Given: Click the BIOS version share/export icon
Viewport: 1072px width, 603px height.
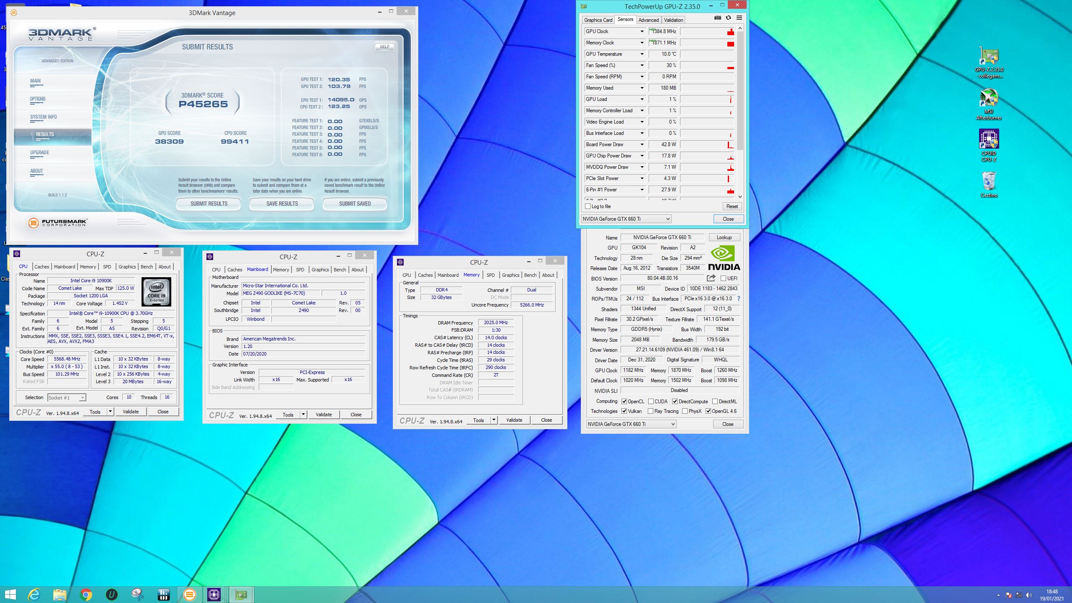Looking at the screenshot, I should point(711,278).
